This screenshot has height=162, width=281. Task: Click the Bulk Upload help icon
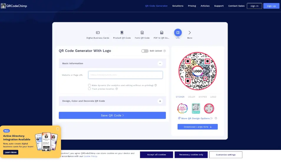tap(165, 51)
